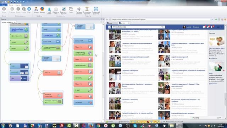Screen dimensions: 227x128
Task: Select the {-Variable.http-} go-to-page block
Action: 51,36
